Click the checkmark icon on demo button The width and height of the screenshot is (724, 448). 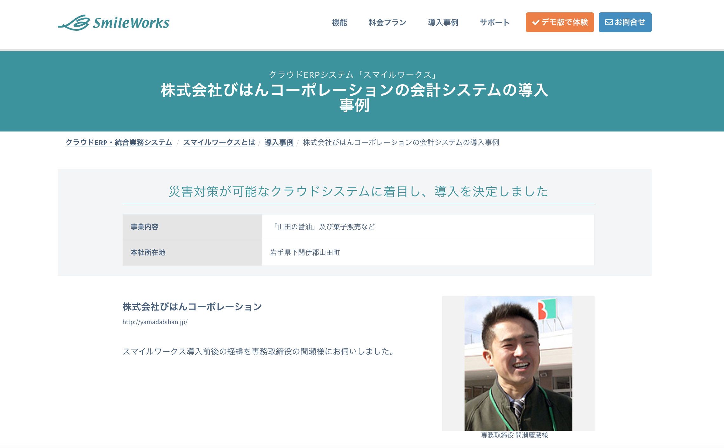click(x=536, y=22)
